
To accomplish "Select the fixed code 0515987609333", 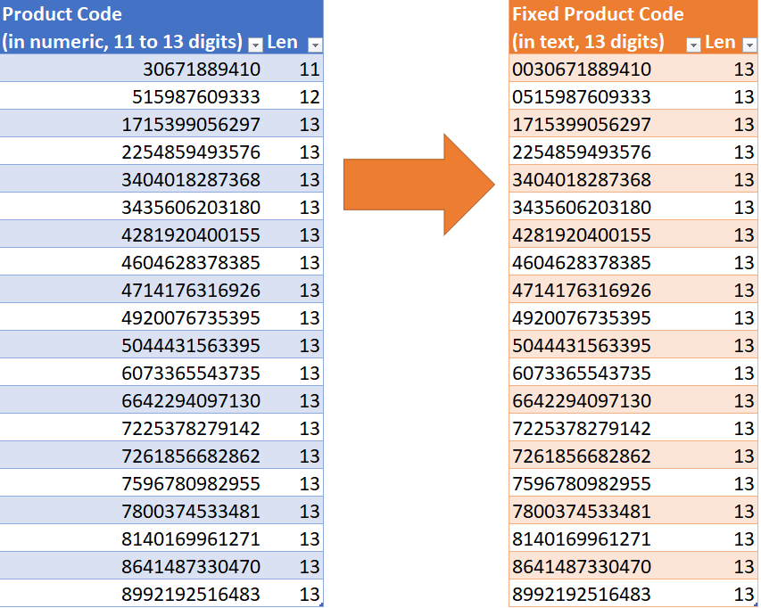I will (x=580, y=96).
